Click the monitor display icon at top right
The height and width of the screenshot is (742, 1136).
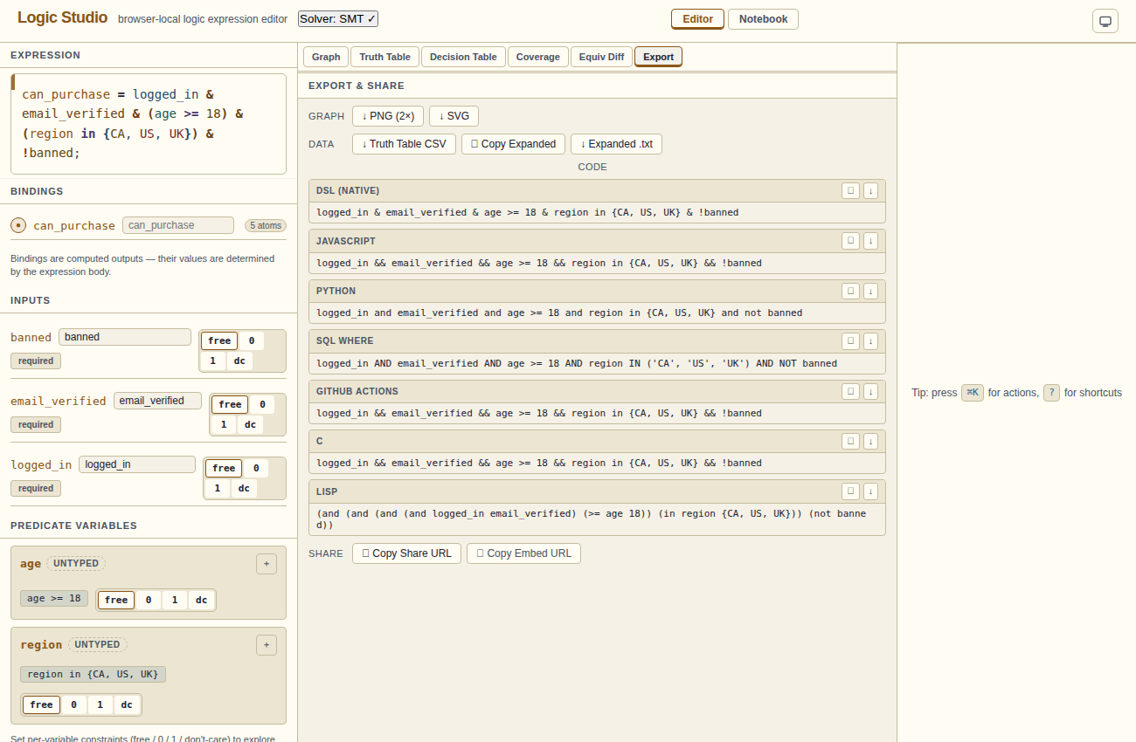tap(1105, 21)
